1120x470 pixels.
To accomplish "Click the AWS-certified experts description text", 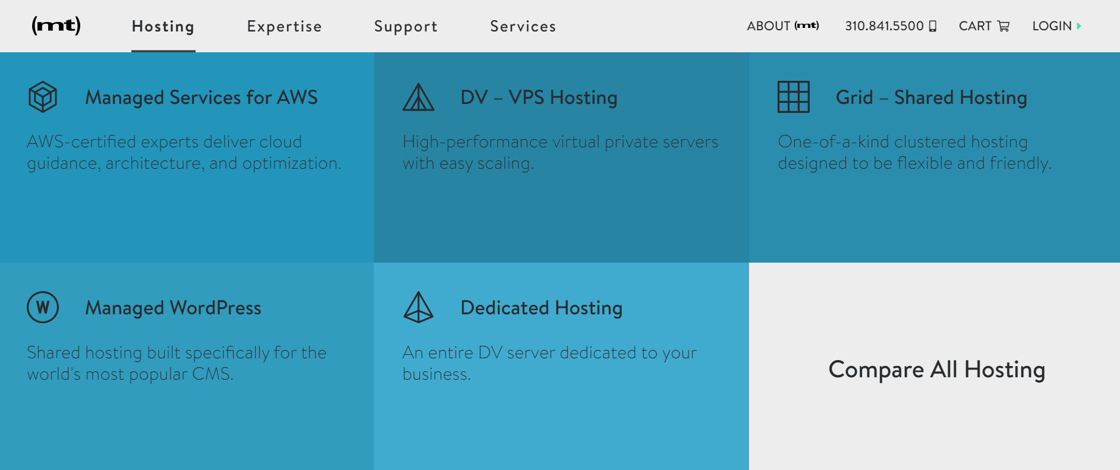I will (x=184, y=152).
